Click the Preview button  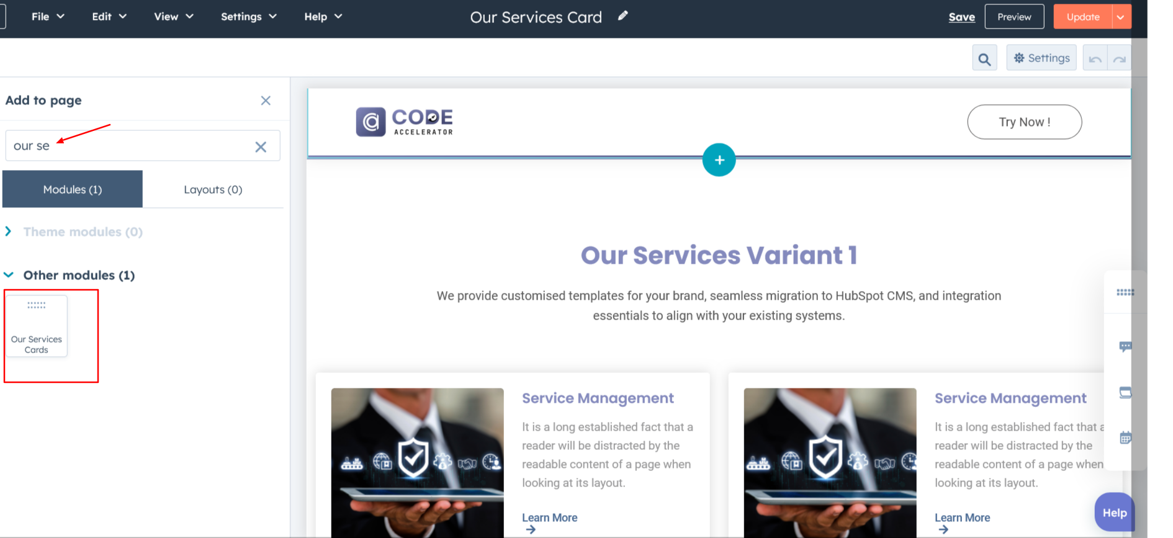click(x=1014, y=17)
